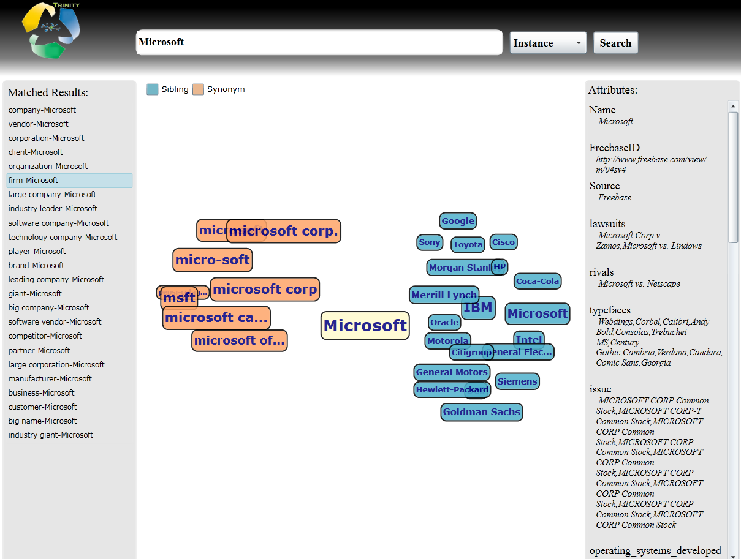The height and width of the screenshot is (559, 741).
Task: Select the firm-Microsoft result
Action: coord(34,181)
